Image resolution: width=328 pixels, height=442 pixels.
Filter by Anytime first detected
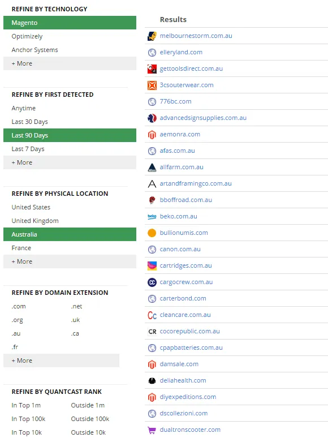23,108
